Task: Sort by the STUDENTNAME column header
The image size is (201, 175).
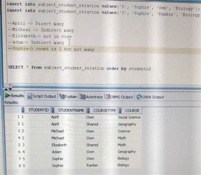Action: pyautogui.click(x=71, y=110)
